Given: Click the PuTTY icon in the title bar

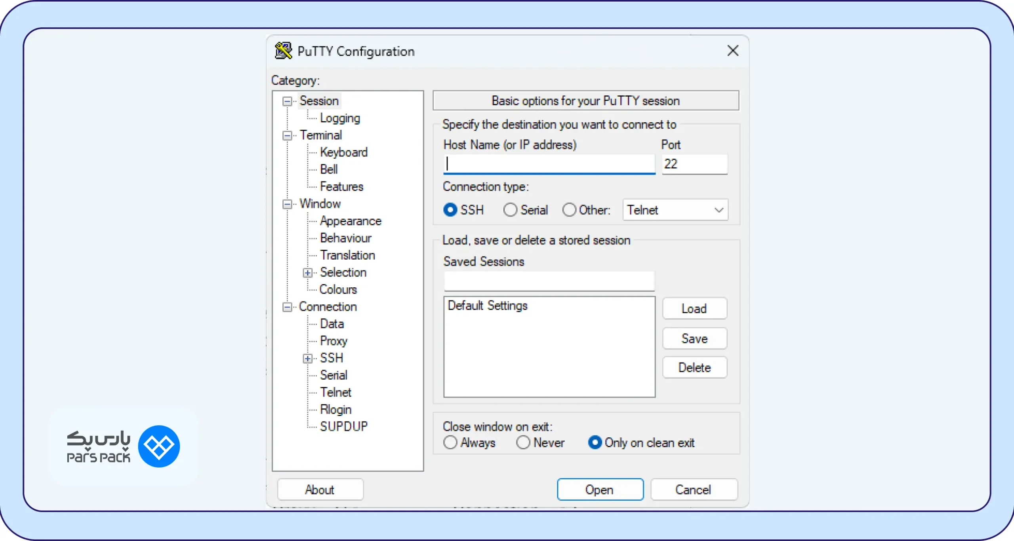Looking at the screenshot, I should 283,51.
